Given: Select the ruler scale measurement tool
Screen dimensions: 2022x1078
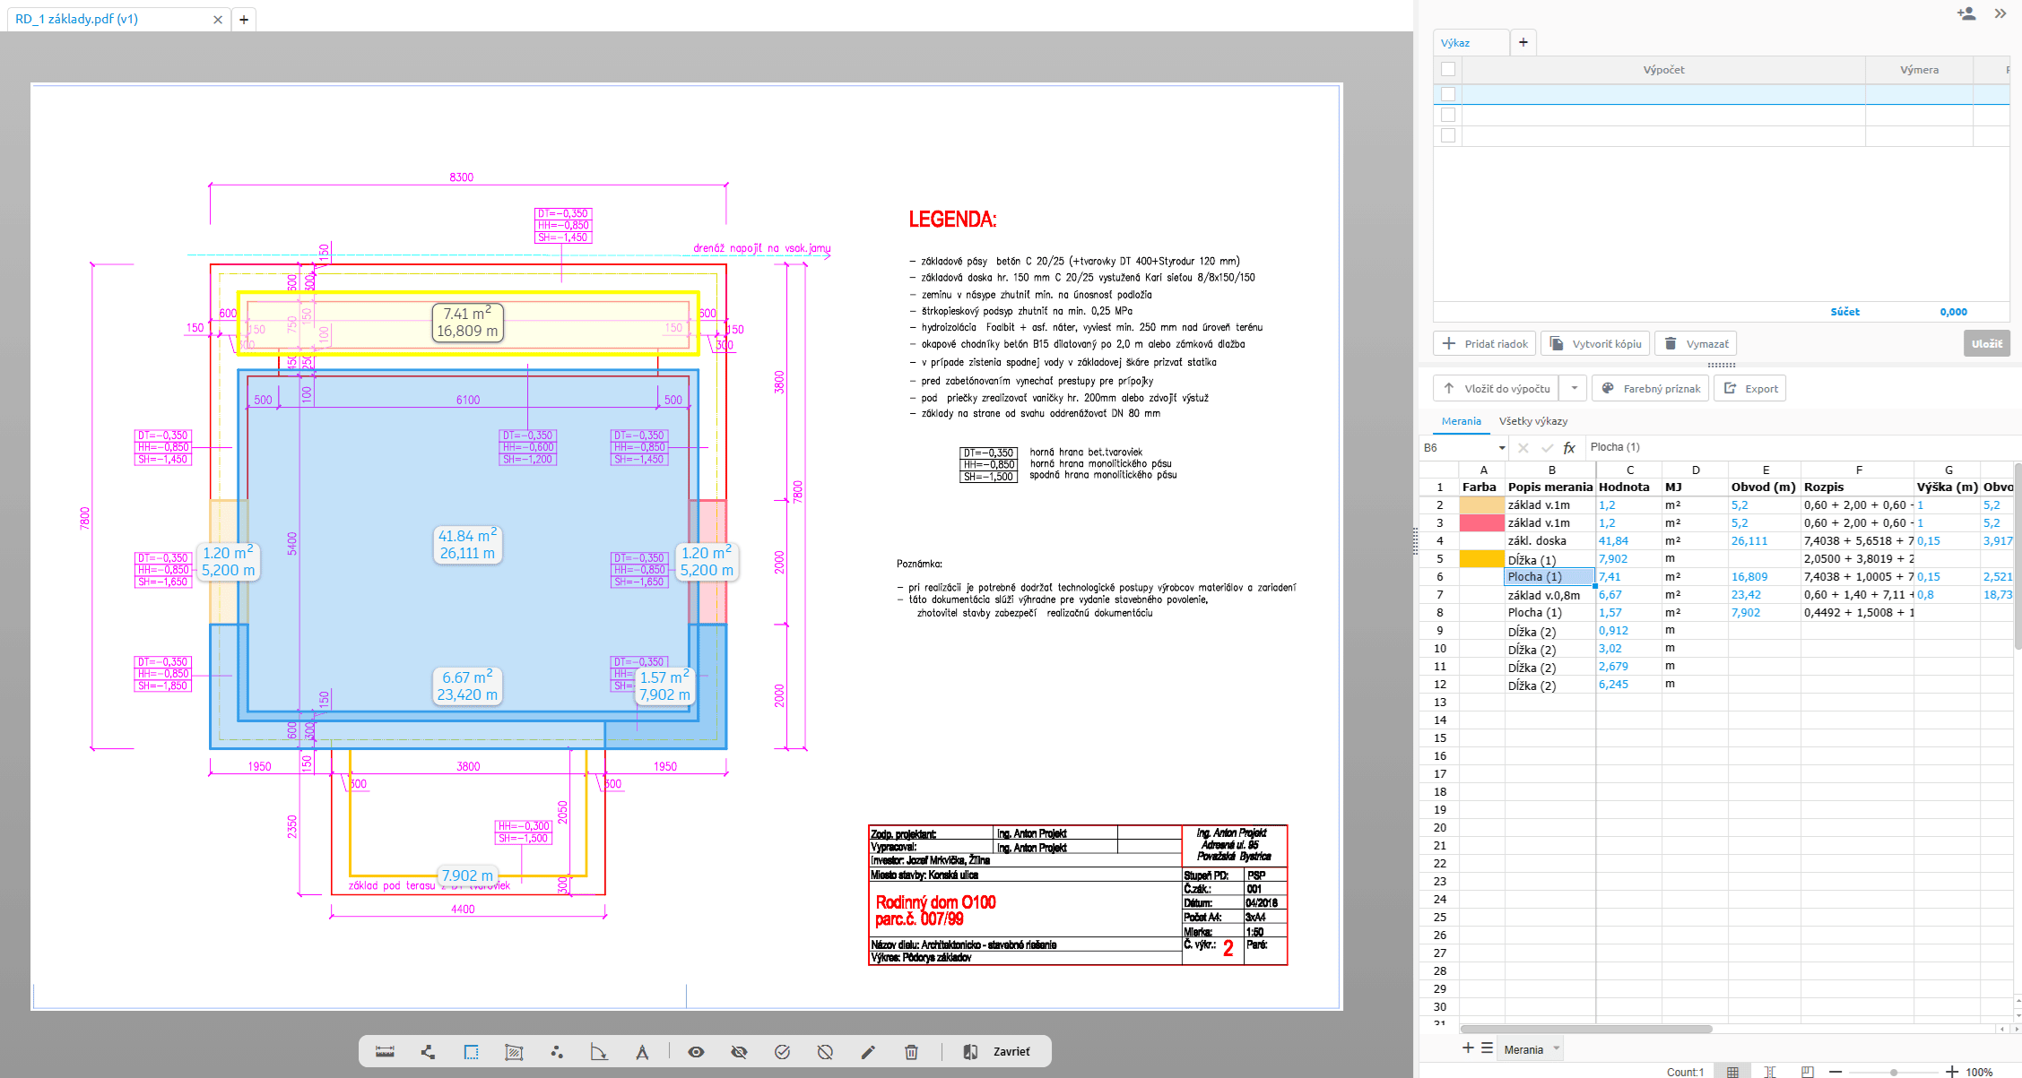Looking at the screenshot, I should click(x=385, y=1052).
